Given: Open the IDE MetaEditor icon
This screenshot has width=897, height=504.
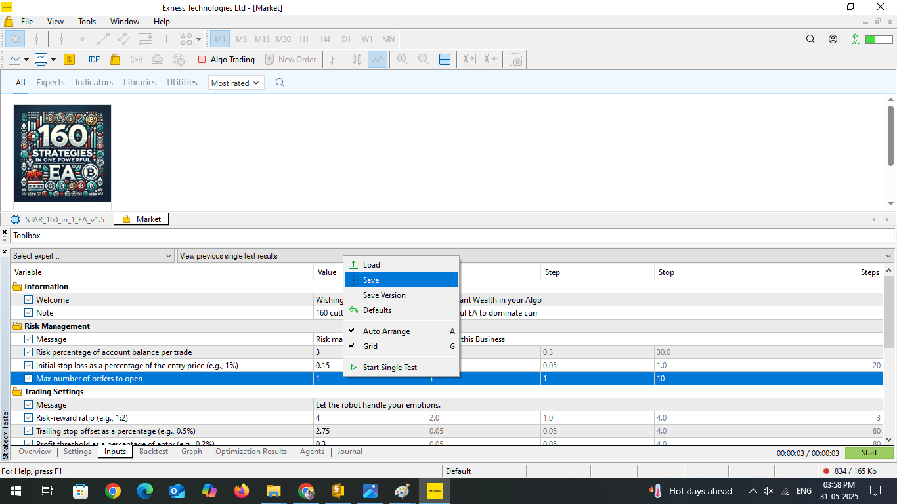Looking at the screenshot, I should pos(94,59).
